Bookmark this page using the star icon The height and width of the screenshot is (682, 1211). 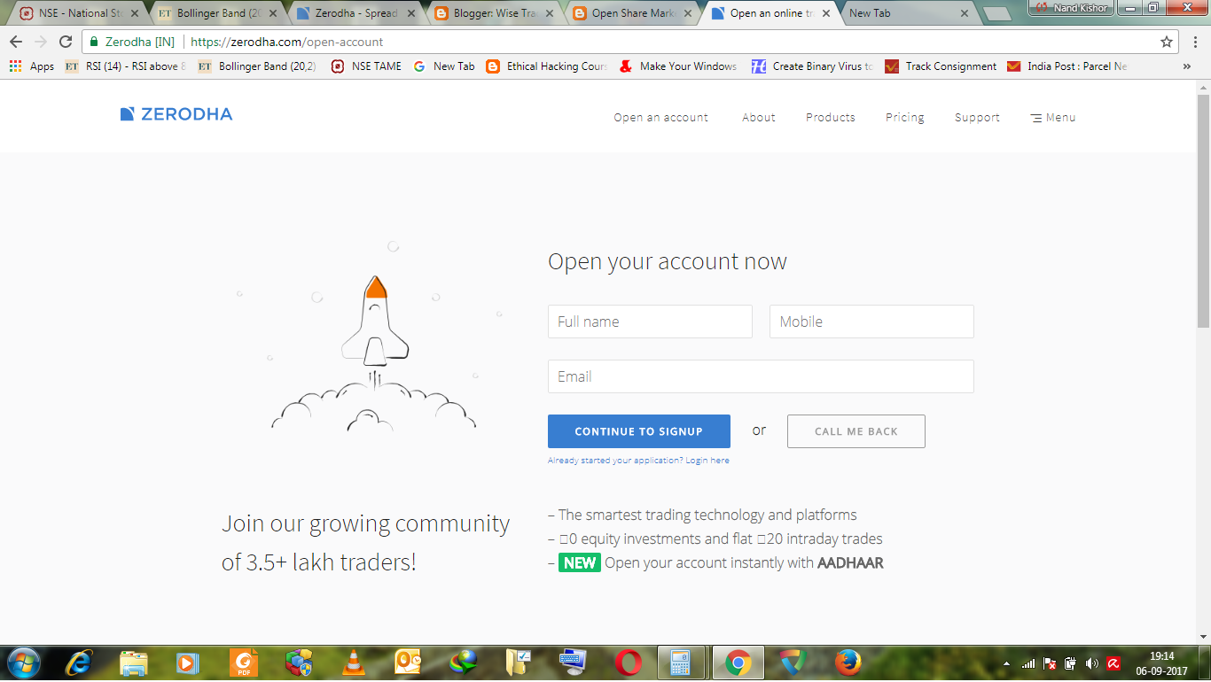click(1168, 41)
